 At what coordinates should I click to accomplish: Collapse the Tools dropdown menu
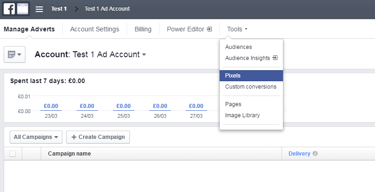tap(237, 29)
